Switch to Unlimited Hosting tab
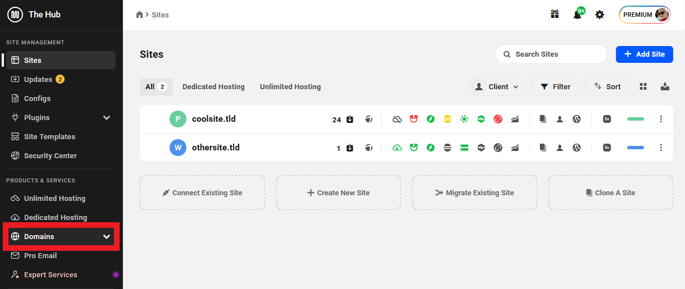 click(x=290, y=86)
